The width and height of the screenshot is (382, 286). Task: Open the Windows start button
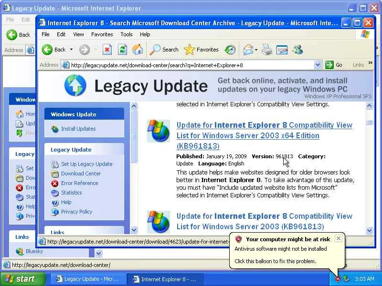click(22, 279)
